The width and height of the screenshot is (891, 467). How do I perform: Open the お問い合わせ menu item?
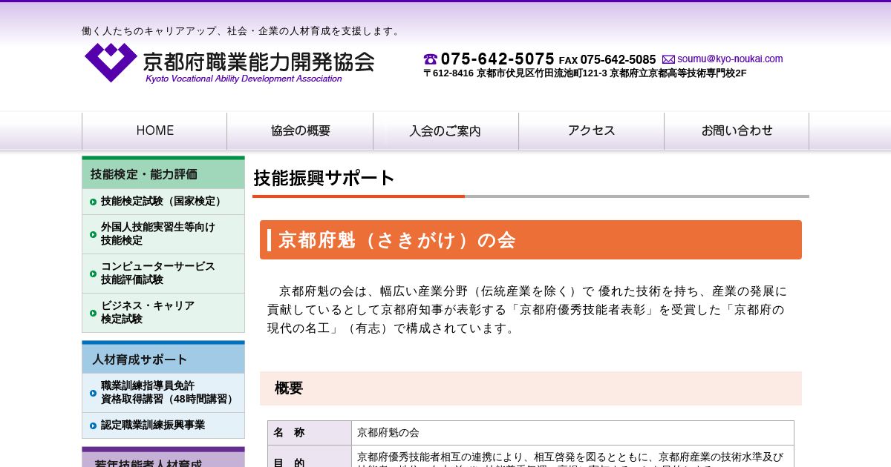click(737, 131)
